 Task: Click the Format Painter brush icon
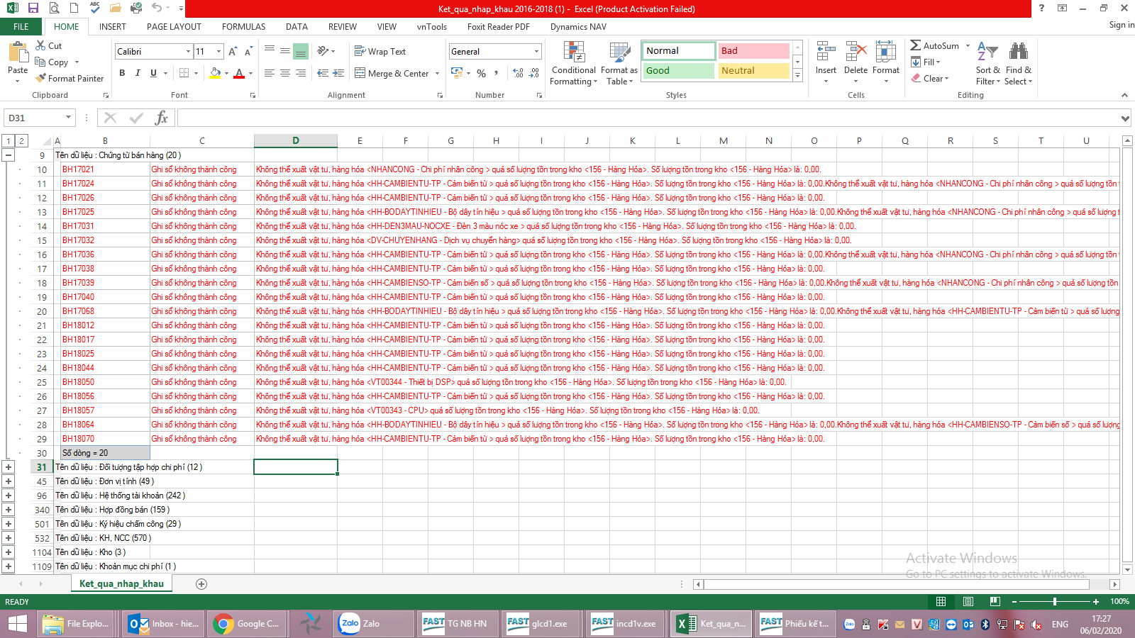(41, 79)
